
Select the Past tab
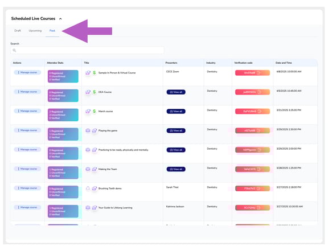point(52,31)
